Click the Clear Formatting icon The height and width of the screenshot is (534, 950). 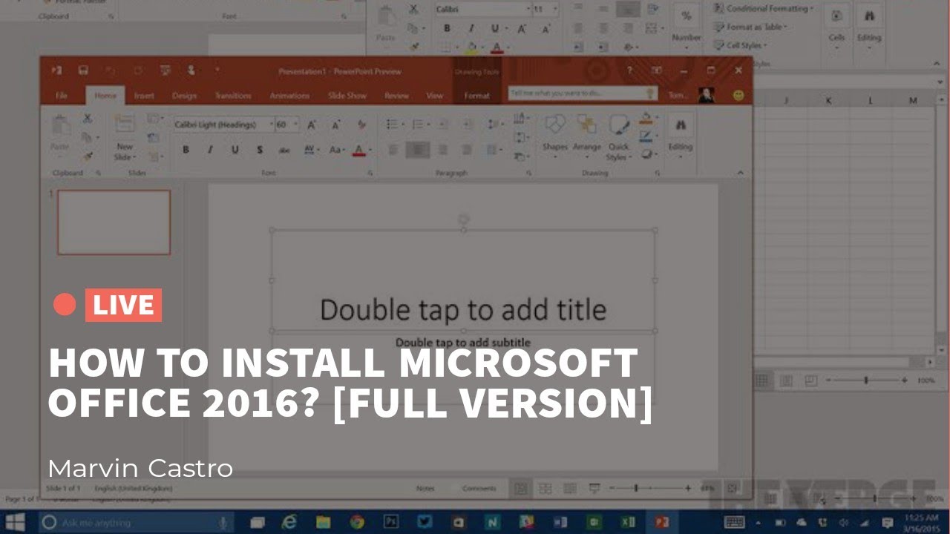click(x=361, y=125)
